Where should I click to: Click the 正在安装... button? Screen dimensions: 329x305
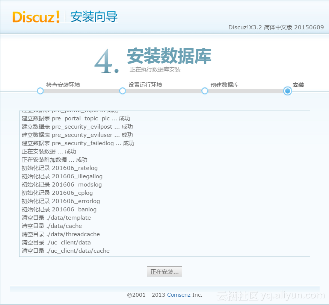point(164,272)
